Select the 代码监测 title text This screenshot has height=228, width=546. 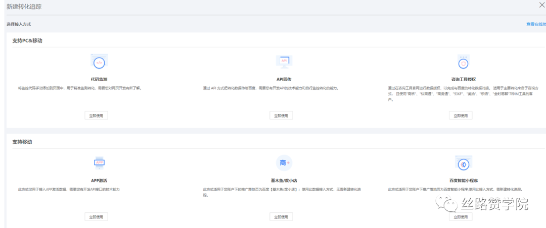[99, 79]
